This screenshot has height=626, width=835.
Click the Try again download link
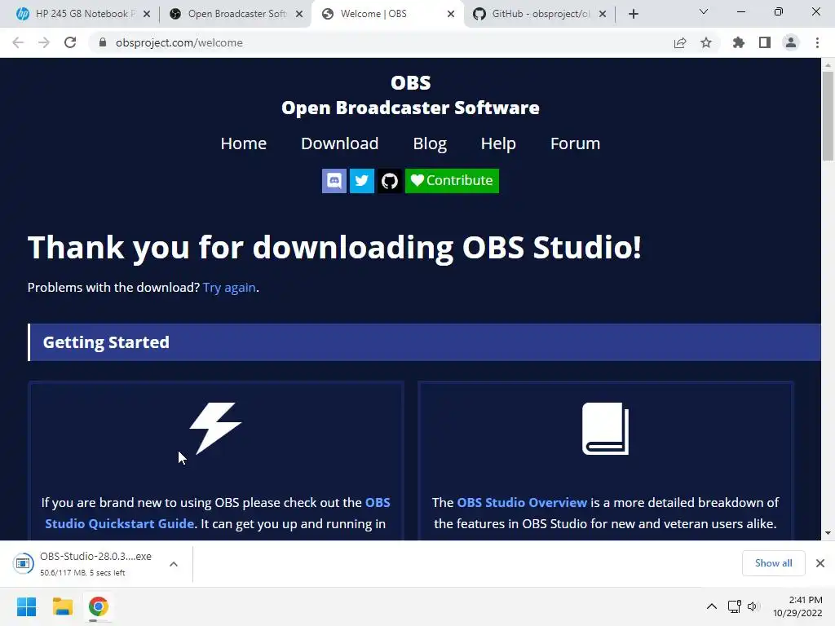click(x=229, y=288)
